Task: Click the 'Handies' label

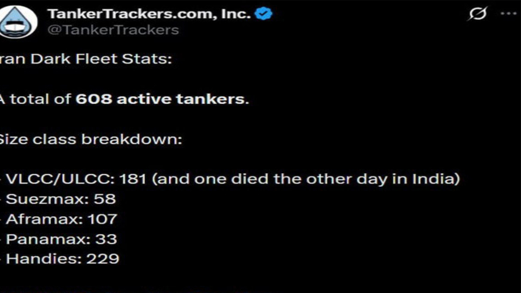Action: click(x=41, y=259)
